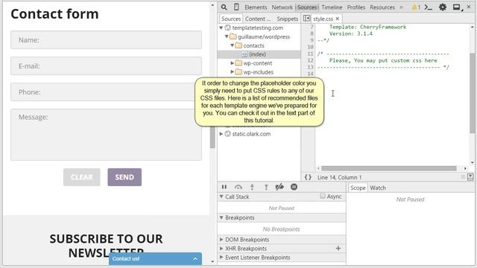477x268 pixels.
Task: Collapse the Call Stack section
Action: pyautogui.click(x=221, y=197)
